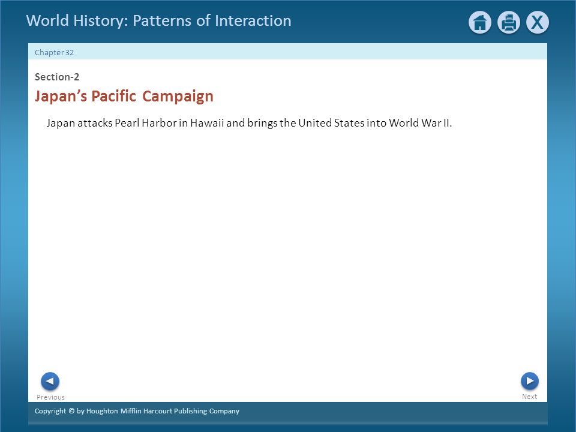The image size is (576, 432).
Task: Select the Japan's Pacific Campaign title
Action: tap(124, 96)
